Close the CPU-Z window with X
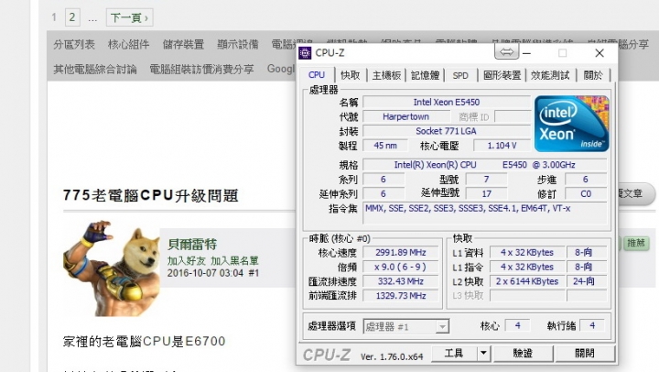 [x=600, y=53]
